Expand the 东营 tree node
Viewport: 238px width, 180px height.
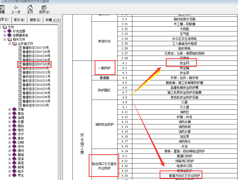pos(10,122)
